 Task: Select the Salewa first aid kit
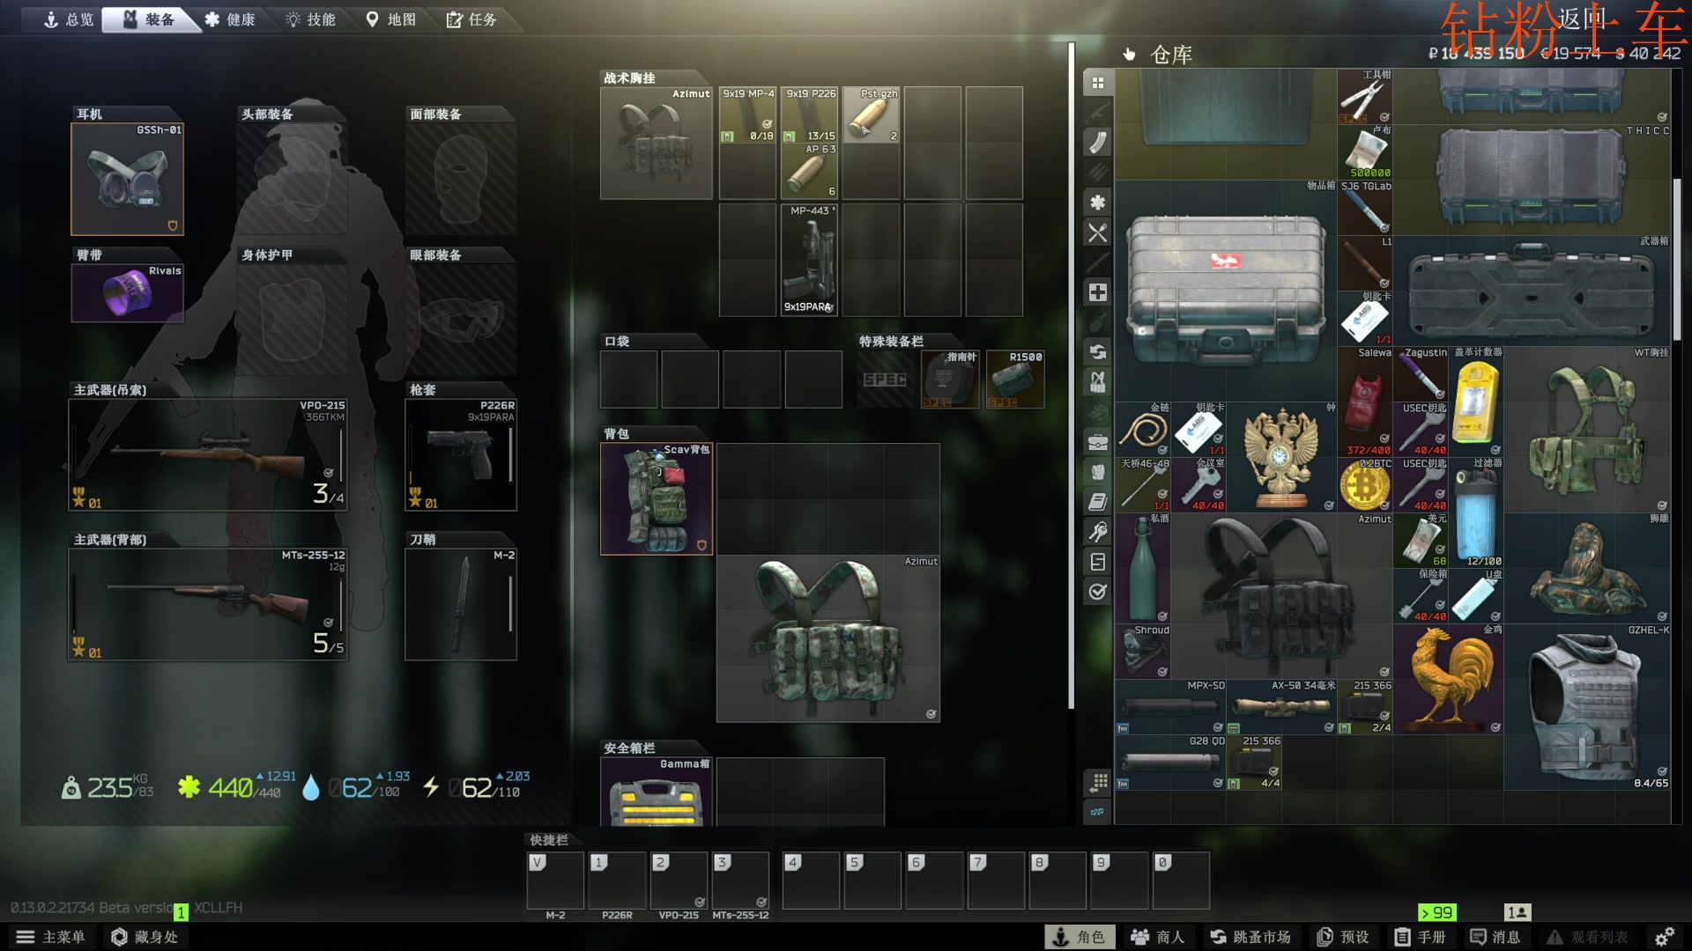(1365, 402)
